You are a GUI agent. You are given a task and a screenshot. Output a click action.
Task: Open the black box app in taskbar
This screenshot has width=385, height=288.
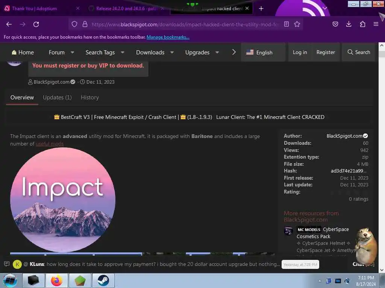point(33,280)
